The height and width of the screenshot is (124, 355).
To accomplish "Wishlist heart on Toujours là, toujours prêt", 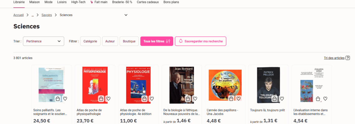I will point(282,99).
